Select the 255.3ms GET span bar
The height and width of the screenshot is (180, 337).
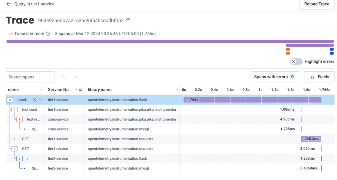coord(311,139)
